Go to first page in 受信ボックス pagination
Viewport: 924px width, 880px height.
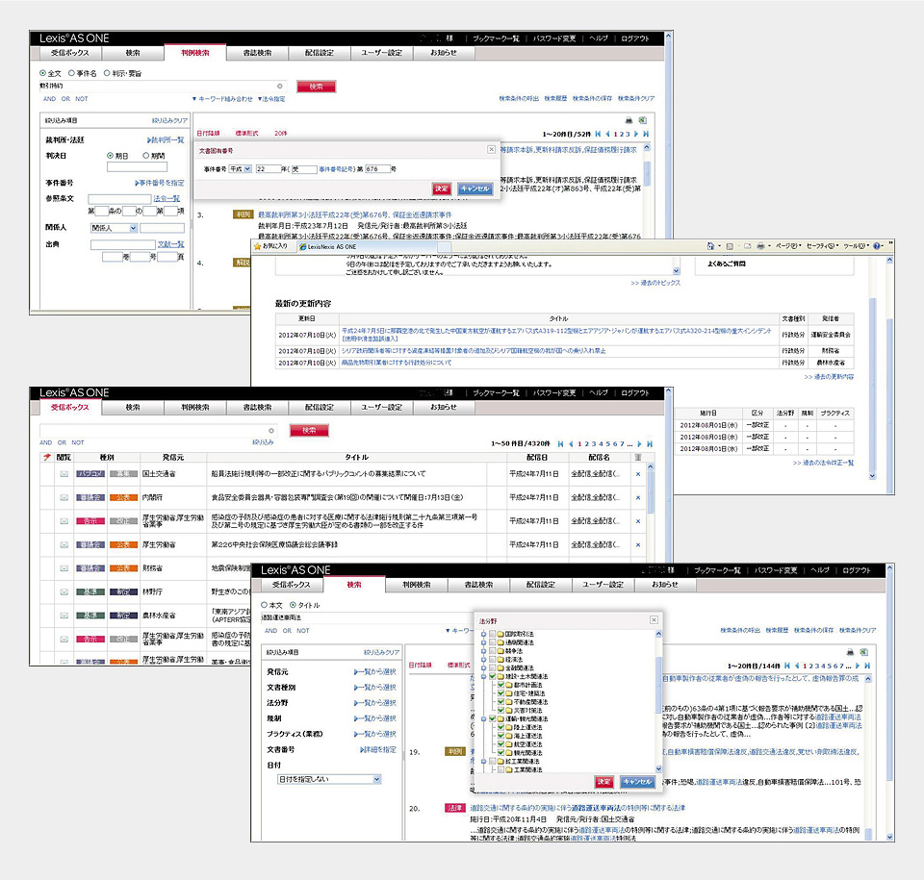pos(560,443)
